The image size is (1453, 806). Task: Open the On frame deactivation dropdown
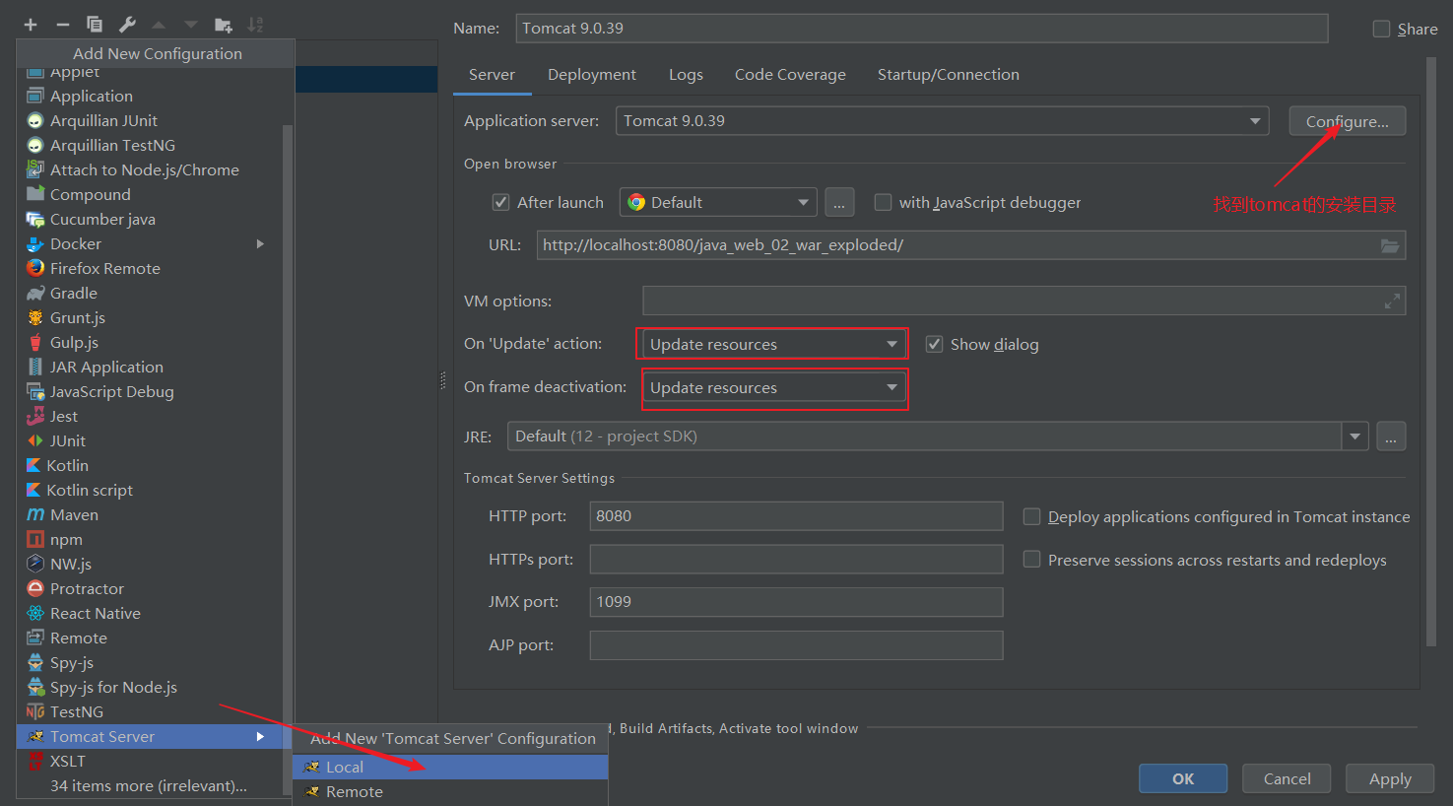(x=774, y=387)
